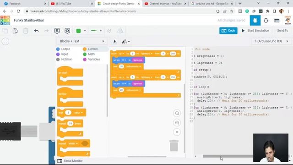Open the notes tool icon
293x165 pixels.
pyautogui.click(x=57, y=31)
